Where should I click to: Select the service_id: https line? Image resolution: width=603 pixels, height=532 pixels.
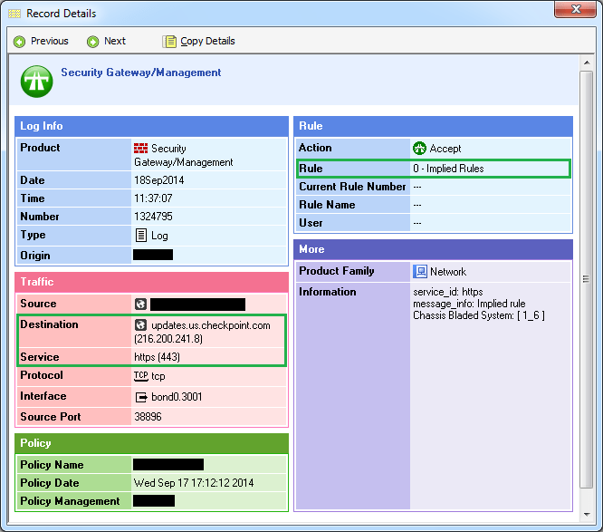coord(448,292)
